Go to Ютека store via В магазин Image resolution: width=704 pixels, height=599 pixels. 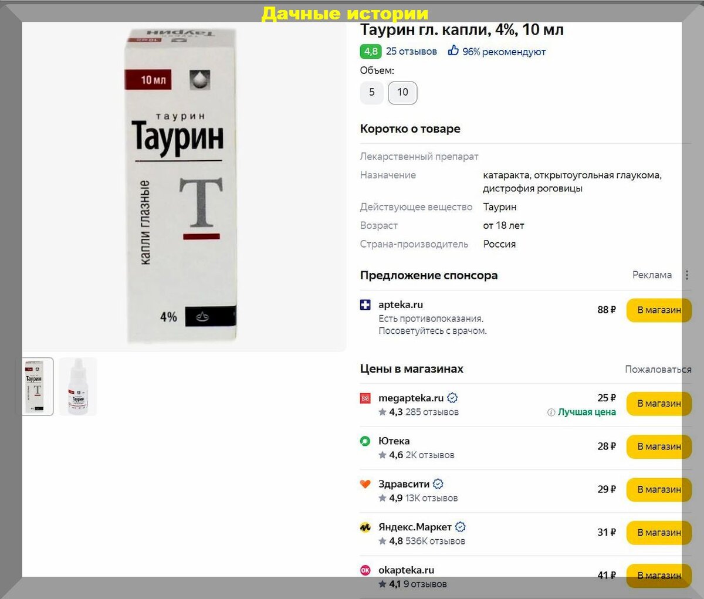point(659,446)
